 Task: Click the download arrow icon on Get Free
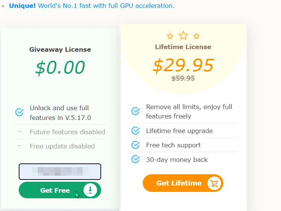pos(90,190)
